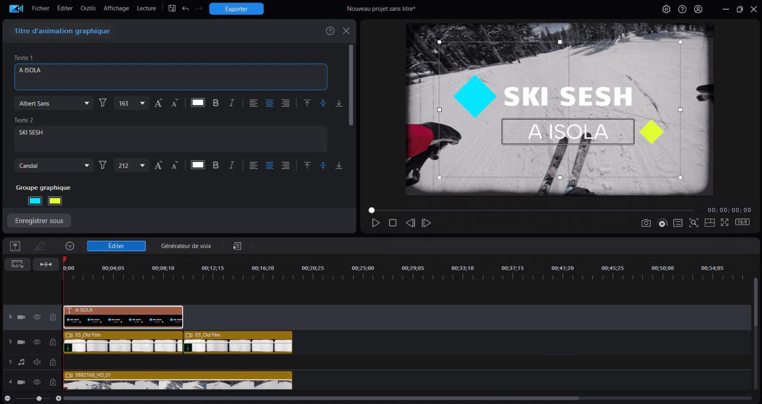This screenshot has height=404, width=762.
Task: Expand the font size 212 dropdown
Action: tap(142, 165)
